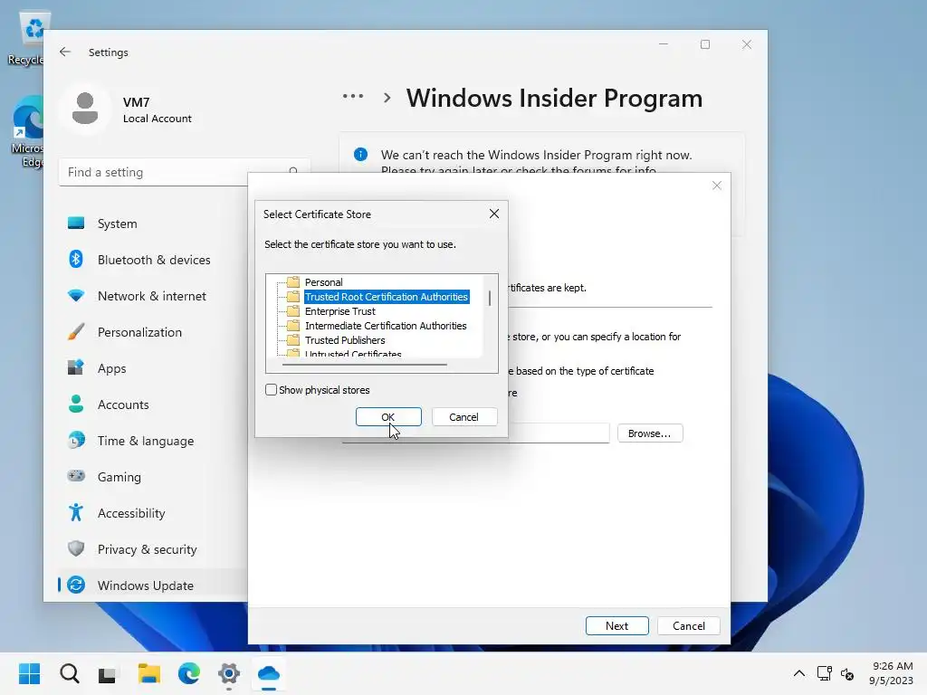Click Browse button in import wizard
The width and height of the screenshot is (927, 695).
pyautogui.click(x=650, y=433)
